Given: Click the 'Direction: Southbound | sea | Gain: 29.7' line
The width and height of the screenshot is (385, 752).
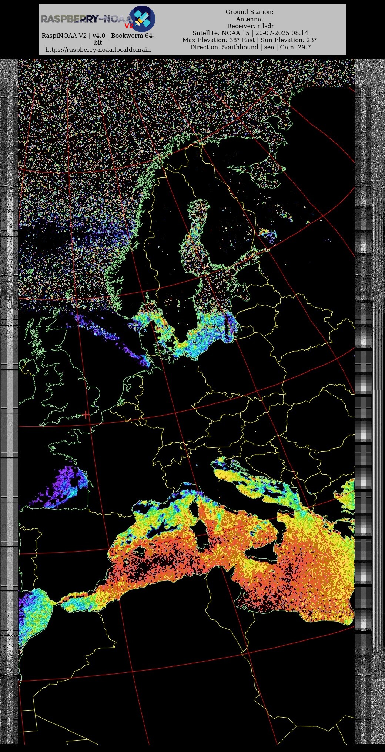Looking at the screenshot, I should pyautogui.click(x=250, y=47).
